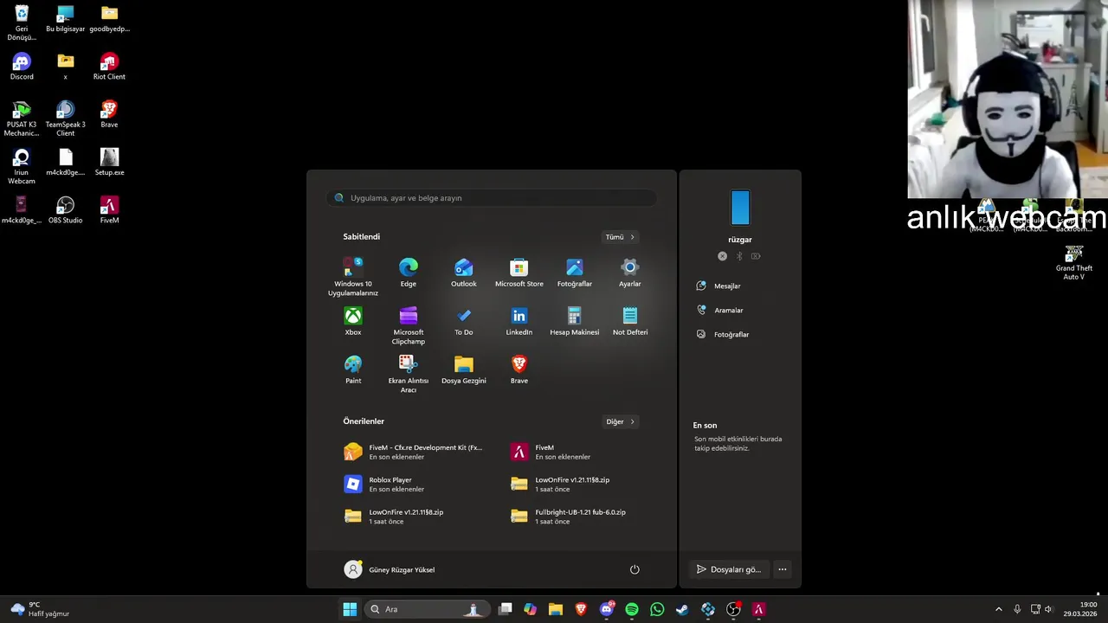Open Güney Rüzgar Yüksel account menu
The width and height of the screenshot is (1108, 623).
(x=390, y=569)
